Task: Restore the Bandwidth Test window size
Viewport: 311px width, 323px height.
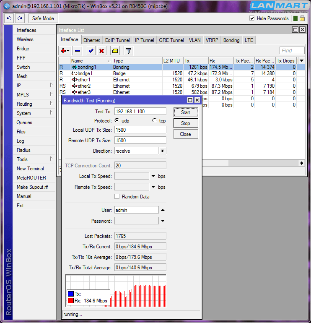Action: pos(190,100)
